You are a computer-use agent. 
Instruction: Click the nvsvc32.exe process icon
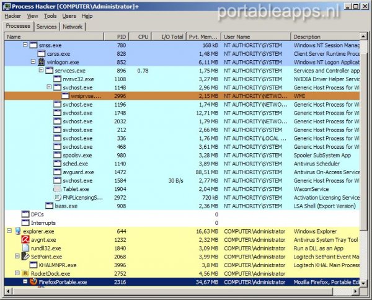pyautogui.click(x=57, y=79)
